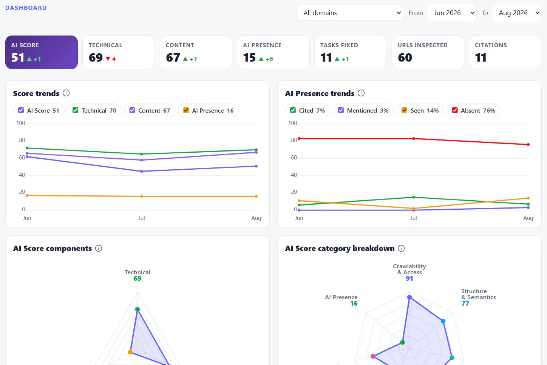
Task: Click the AI Score components panel title
Action: point(53,248)
